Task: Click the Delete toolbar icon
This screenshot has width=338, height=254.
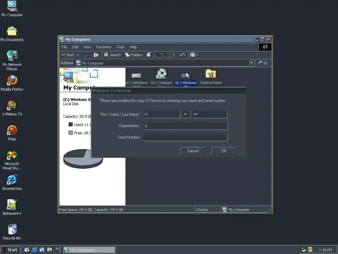Action: click(x=174, y=55)
